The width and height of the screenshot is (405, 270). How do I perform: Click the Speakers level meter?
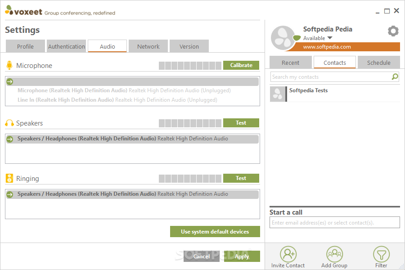190,123
